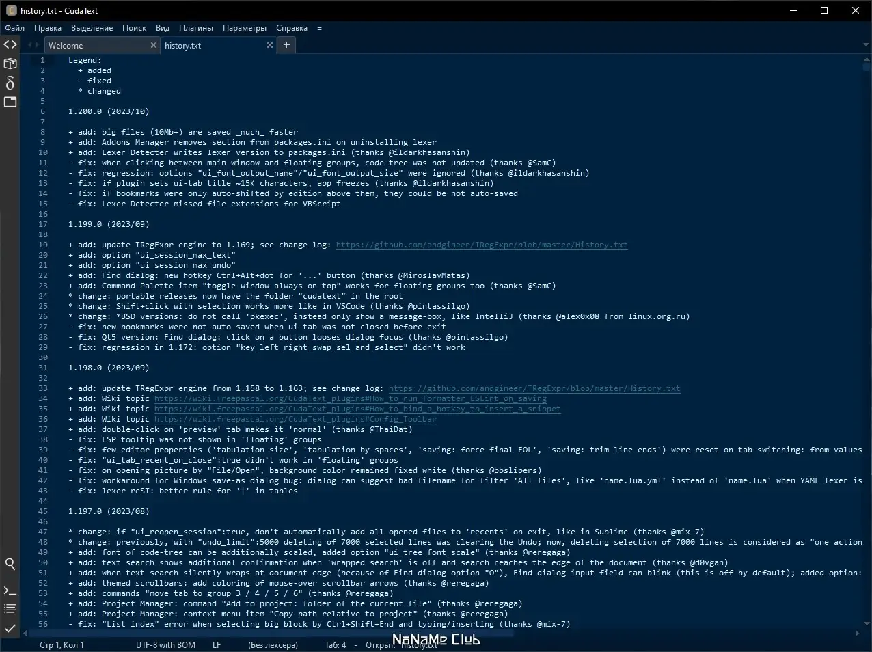Screen dimensions: 872x652
Task: Open the Output list panel icon
Action: pos(10,608)
